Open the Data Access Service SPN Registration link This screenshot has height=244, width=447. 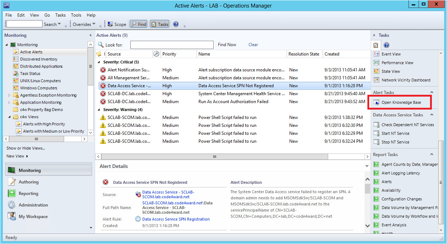[x=176, y=219]
